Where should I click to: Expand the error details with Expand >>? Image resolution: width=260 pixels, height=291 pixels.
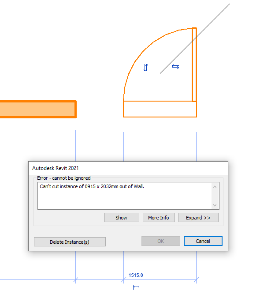point(198,218)
